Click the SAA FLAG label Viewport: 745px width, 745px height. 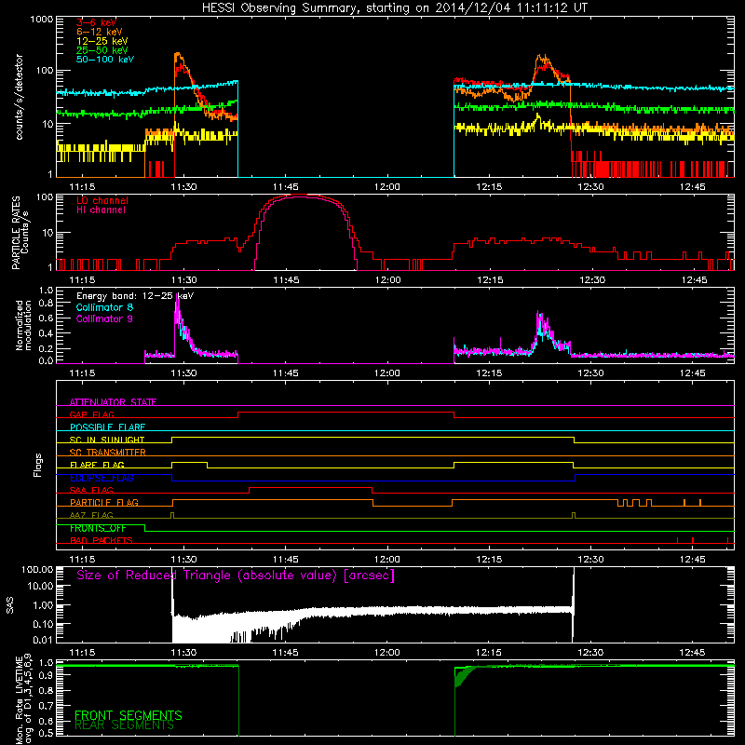click(x=91, y=490)
